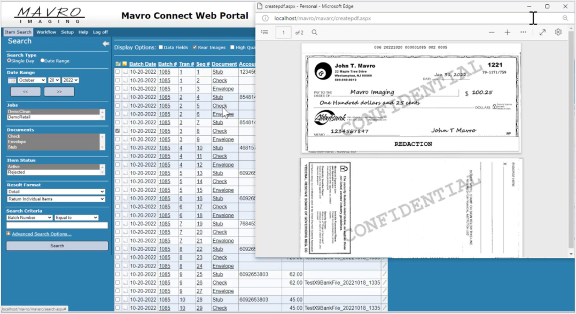Click the search criteria value input field
The image size is (576, 314).
57,225
